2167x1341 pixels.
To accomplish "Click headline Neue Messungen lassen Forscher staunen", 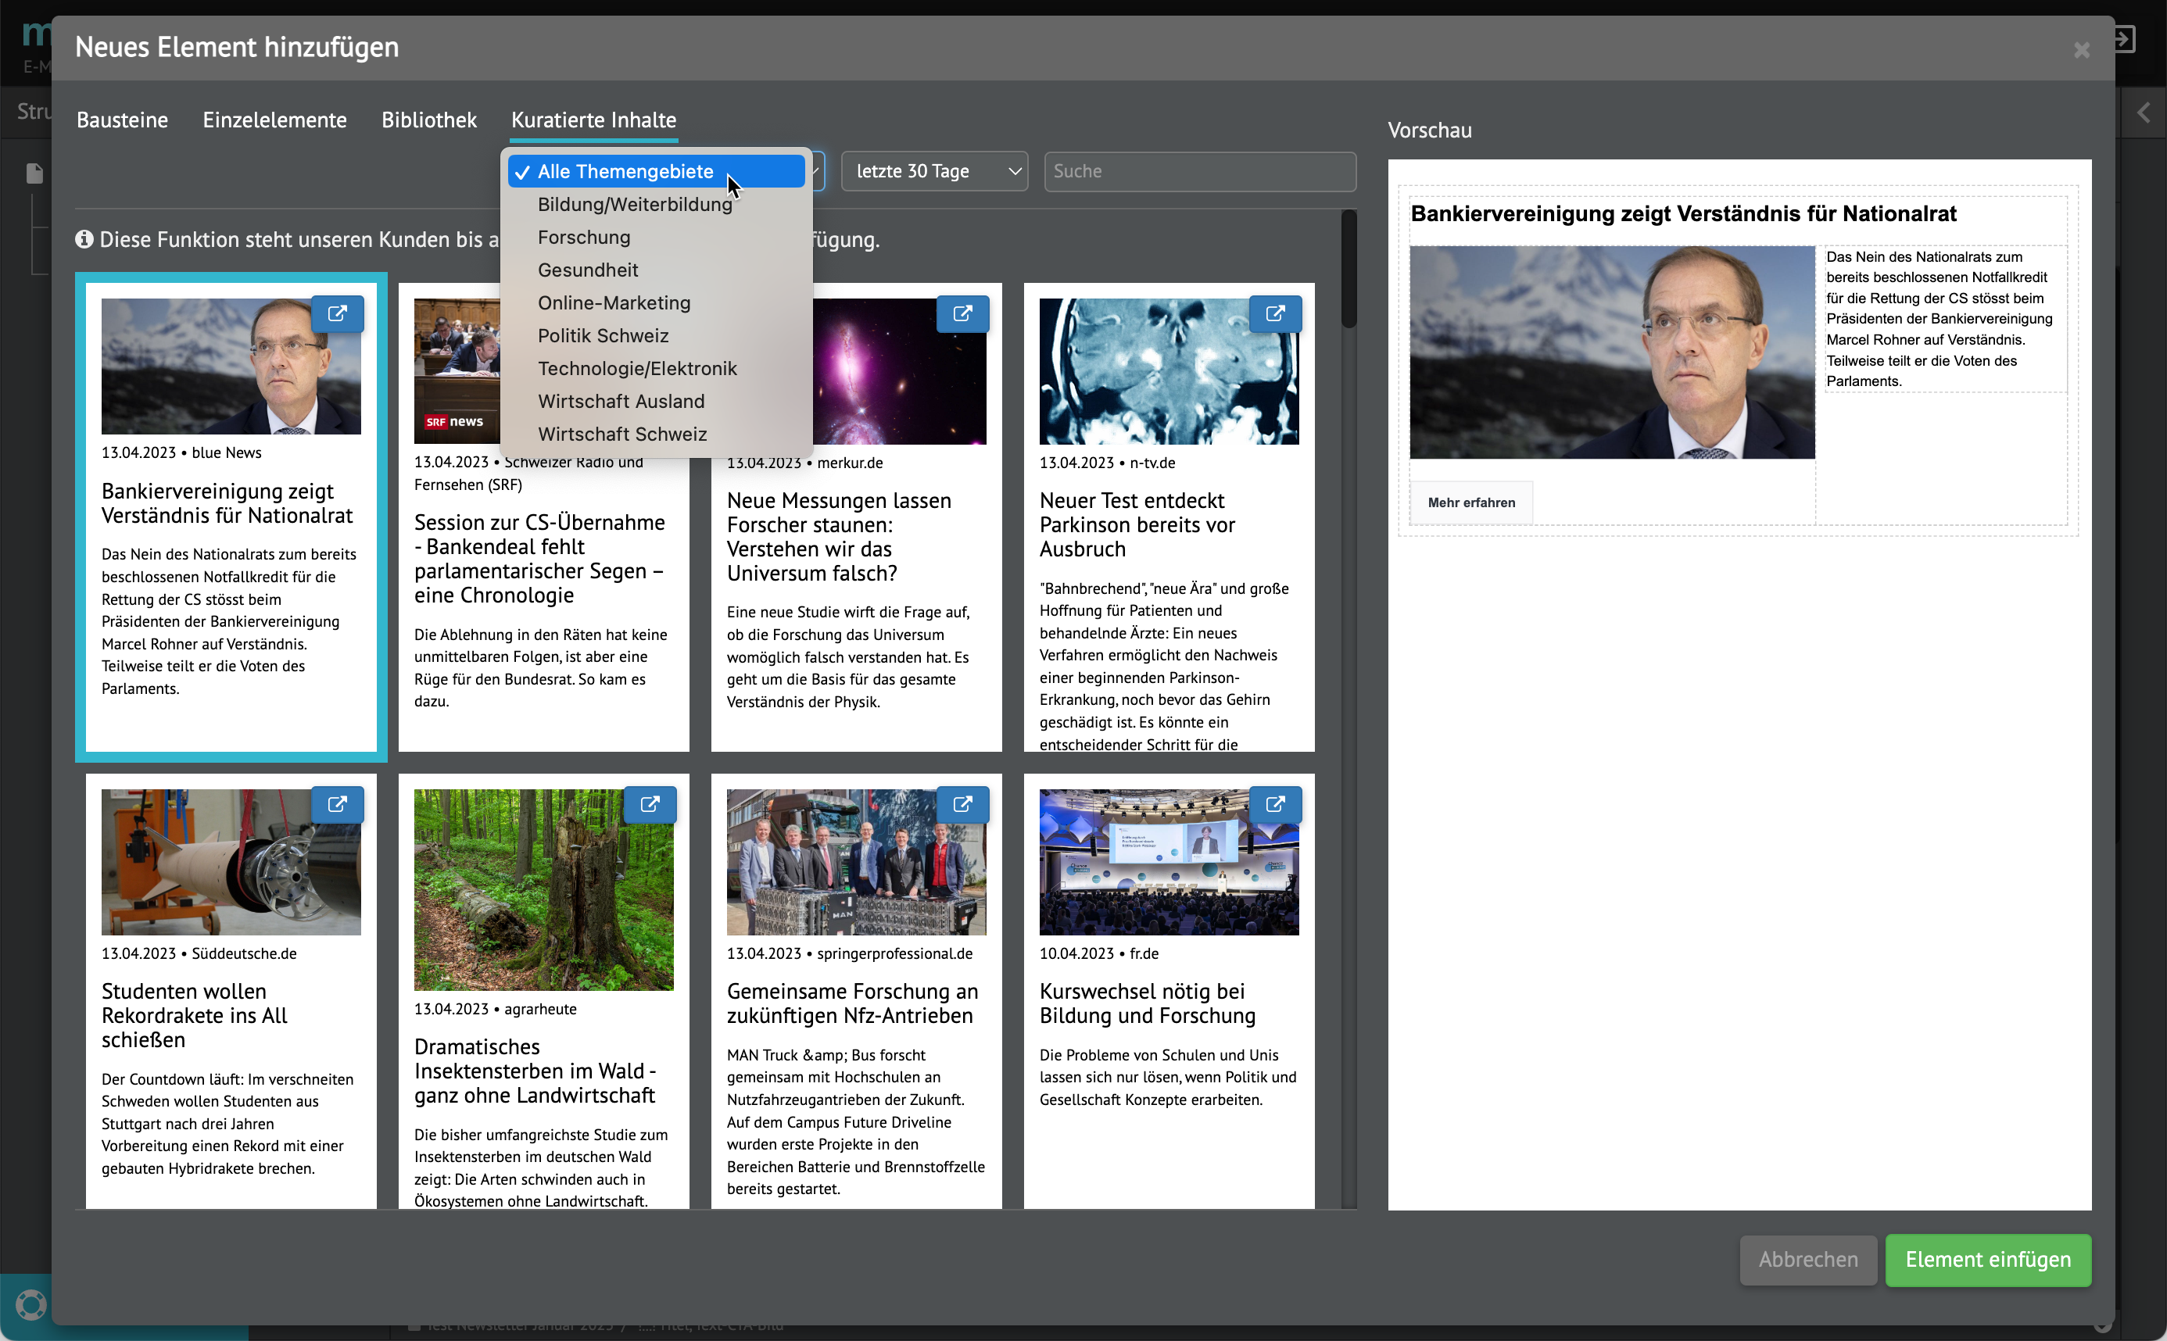I will click(838, 537).
